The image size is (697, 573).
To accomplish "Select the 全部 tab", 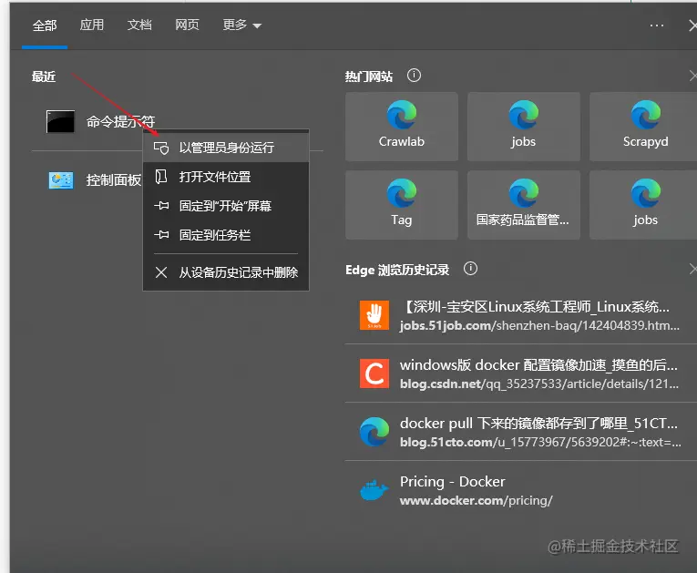I will [45, 26].
